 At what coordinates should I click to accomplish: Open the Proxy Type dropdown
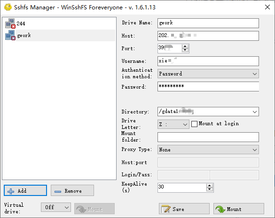(208, 150)
